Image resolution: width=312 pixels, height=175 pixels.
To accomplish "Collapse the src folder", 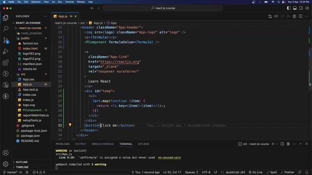I will [23, 74].
